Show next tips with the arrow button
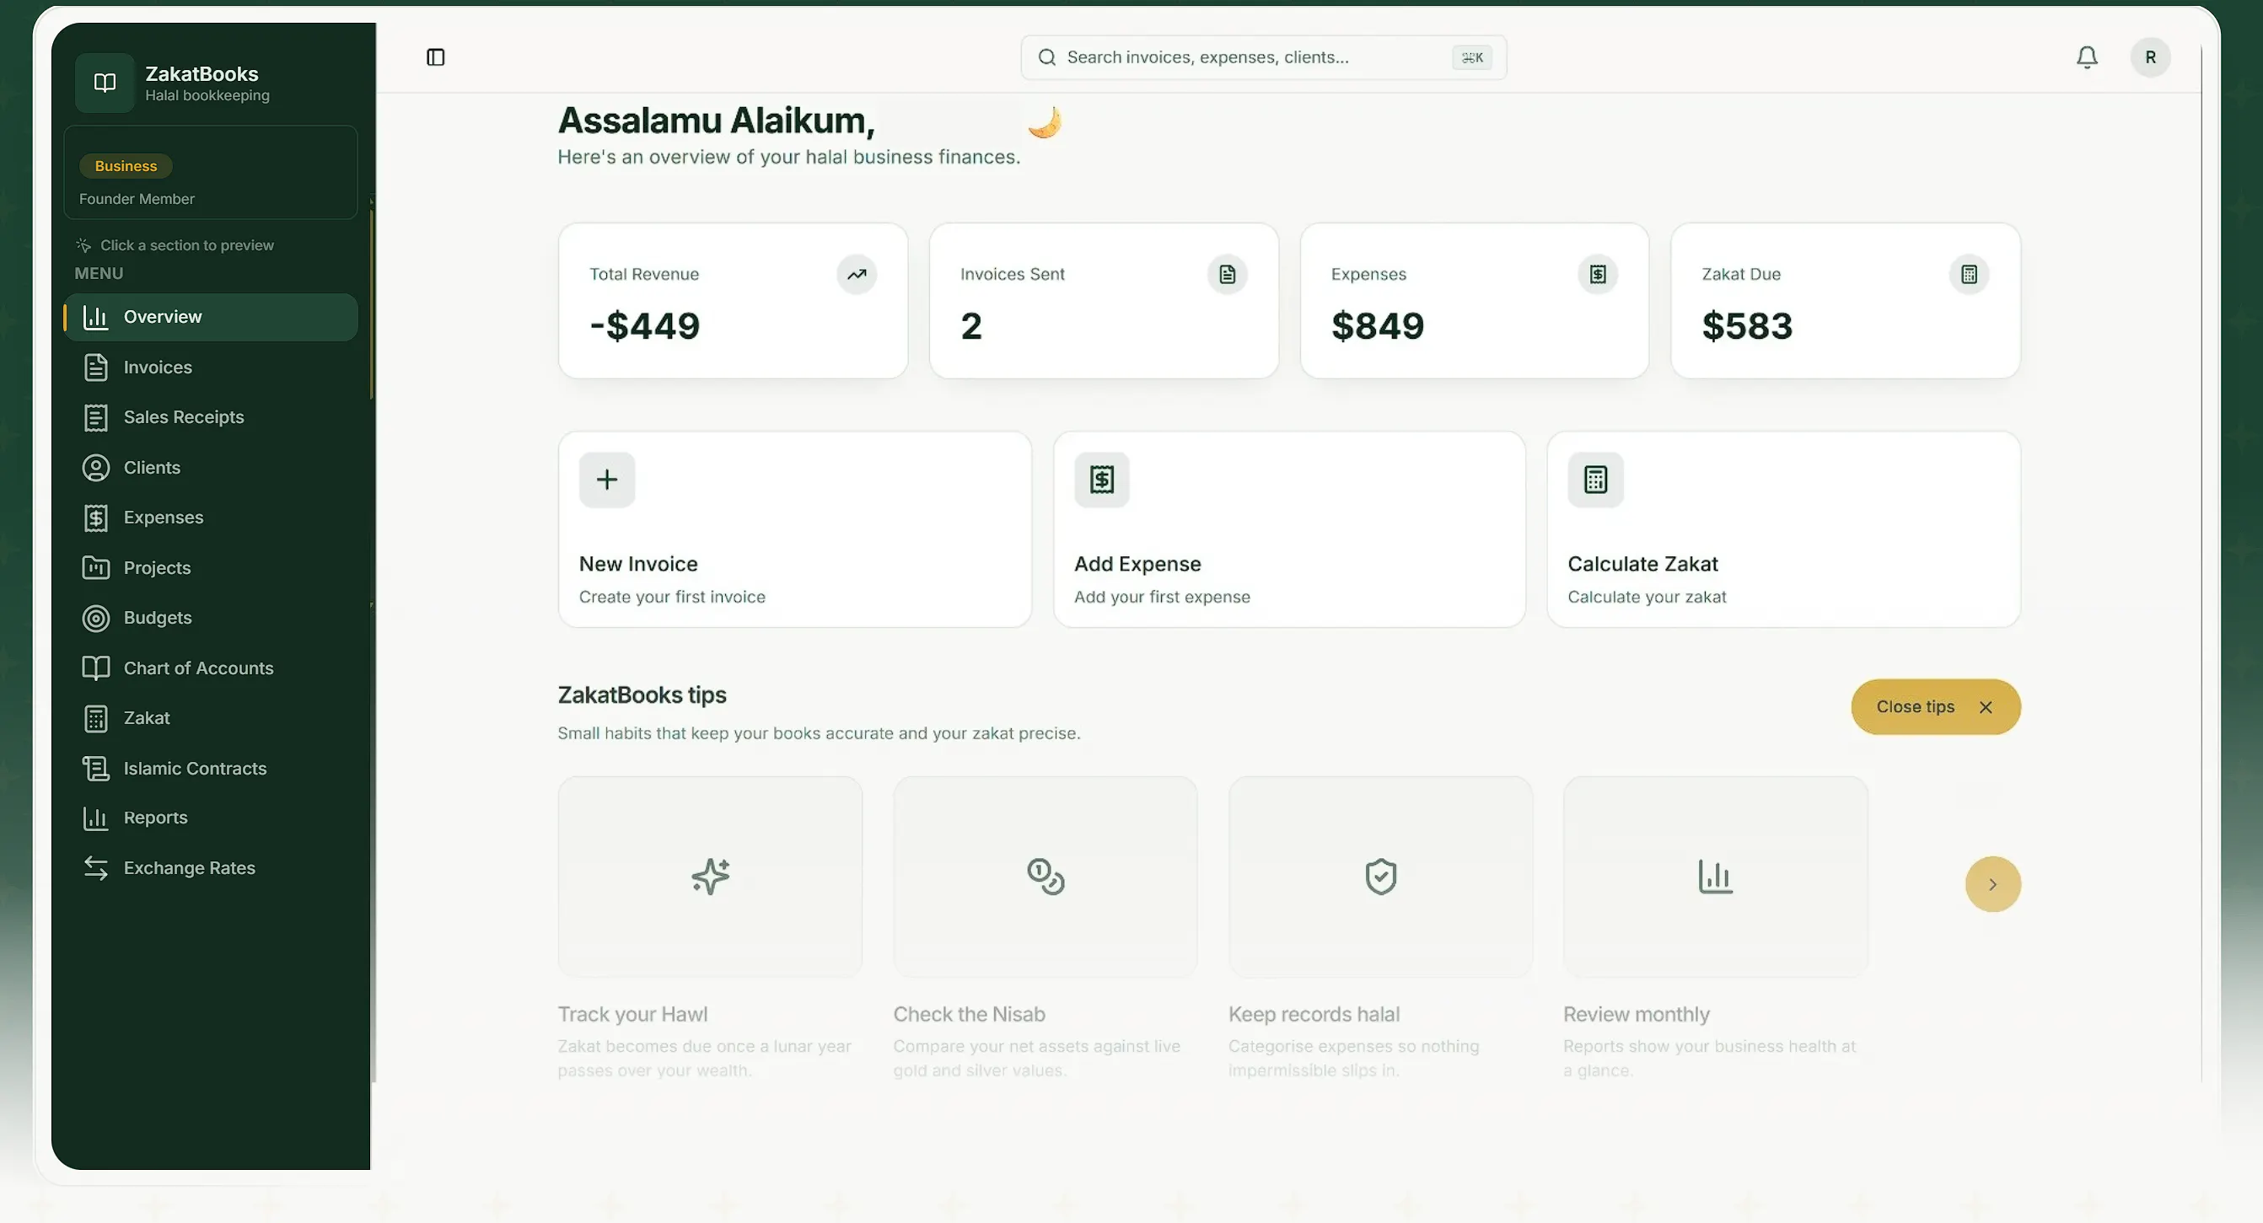The image size is (2263, 1223). pyautogui.click(x=1992, y=884)
